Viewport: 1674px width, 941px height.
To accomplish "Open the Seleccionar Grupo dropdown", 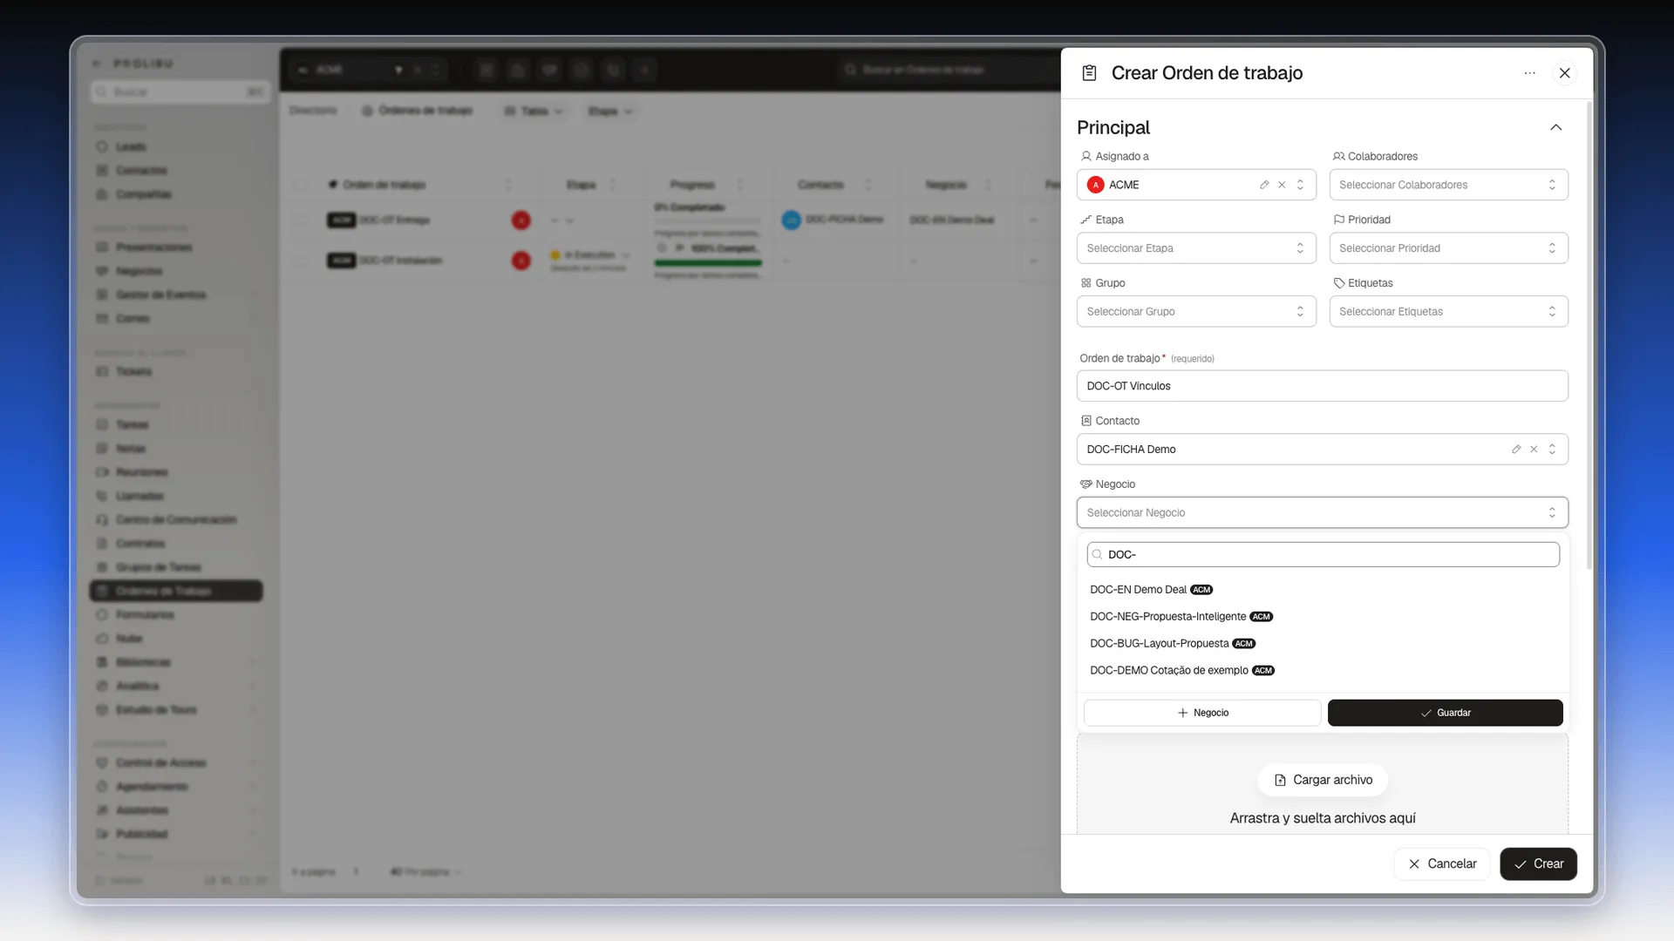I will coord(1196,311).
